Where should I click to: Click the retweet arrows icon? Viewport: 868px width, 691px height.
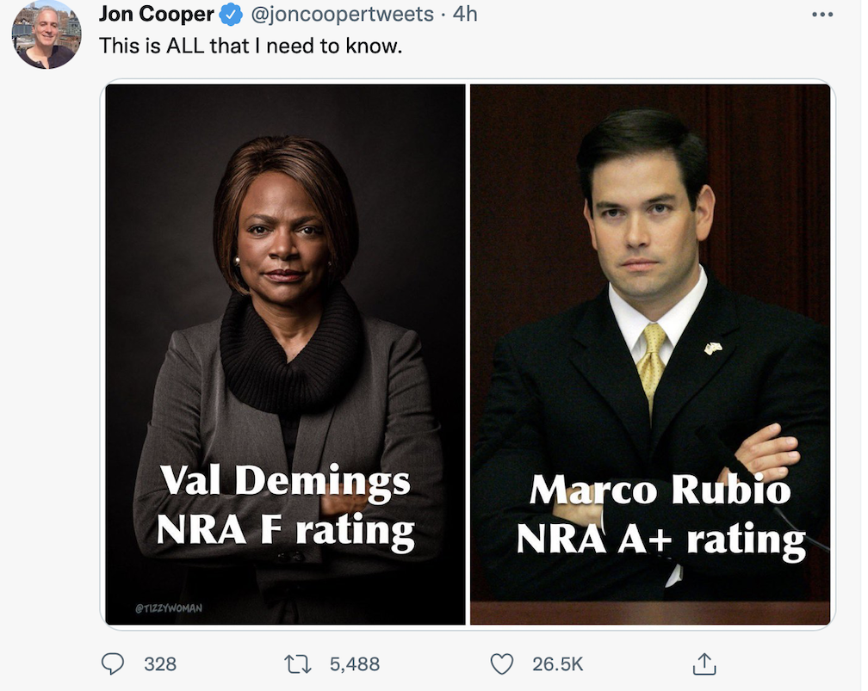pyautogui.click(x=297, y=663)
